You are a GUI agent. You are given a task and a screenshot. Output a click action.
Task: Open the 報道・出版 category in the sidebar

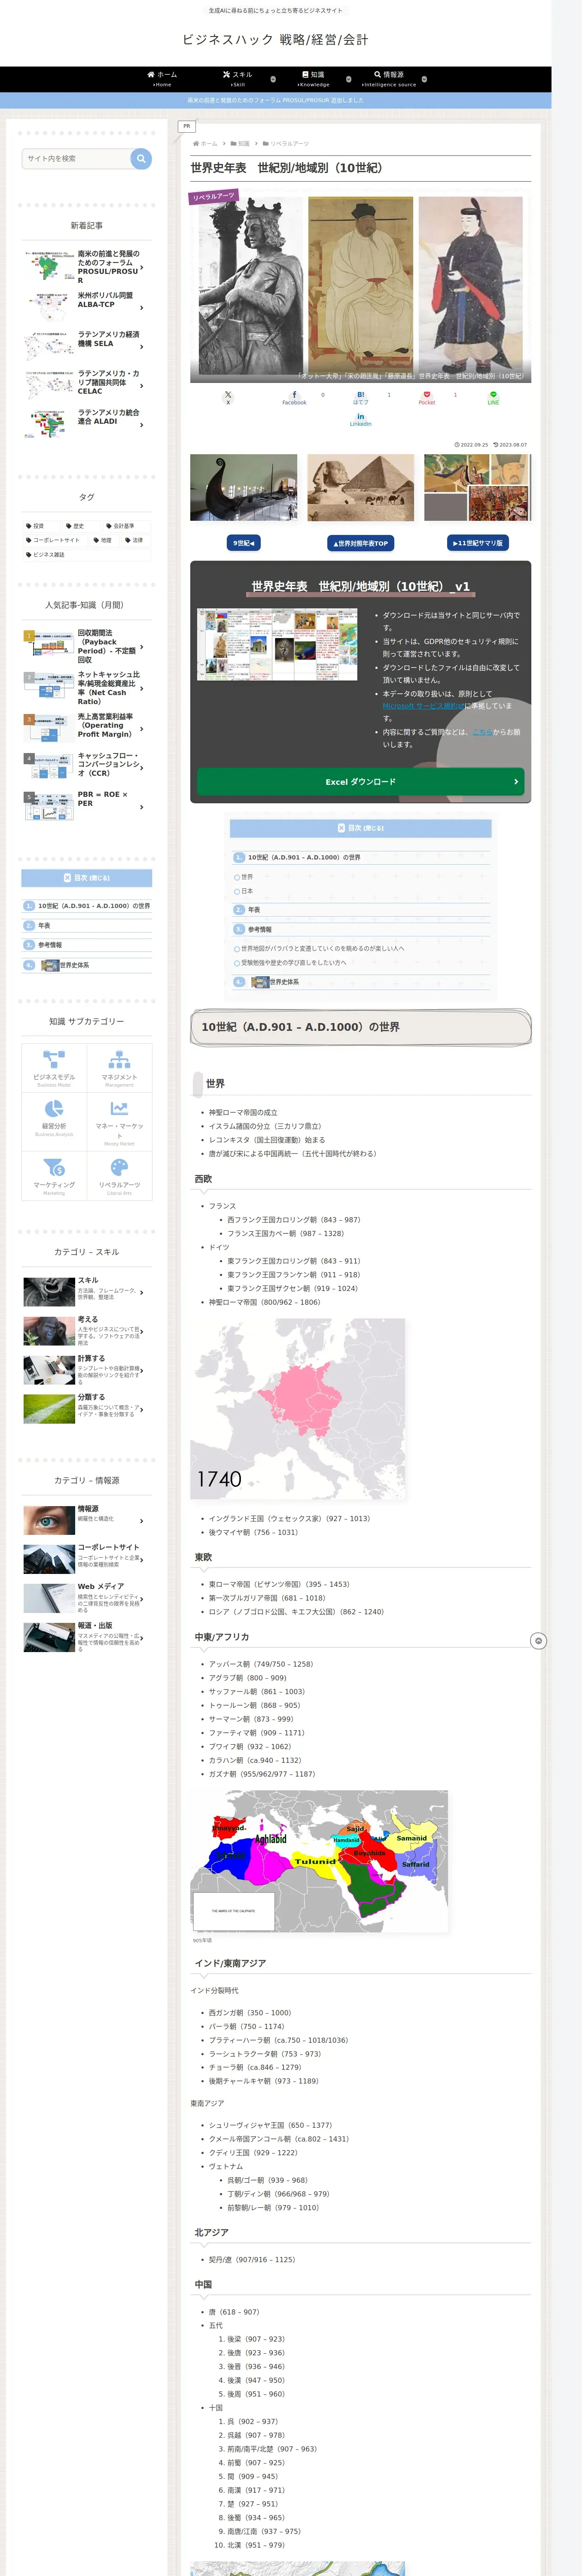[x=87, y=1637]
